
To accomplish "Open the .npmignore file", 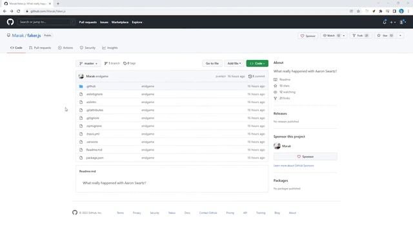I will click(94, 126).
